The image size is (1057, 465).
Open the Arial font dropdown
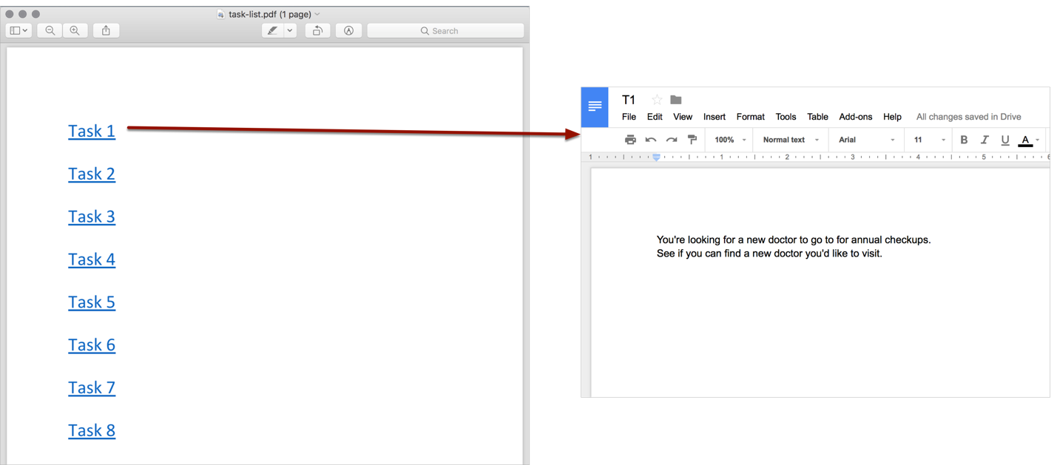pos(866,140)
